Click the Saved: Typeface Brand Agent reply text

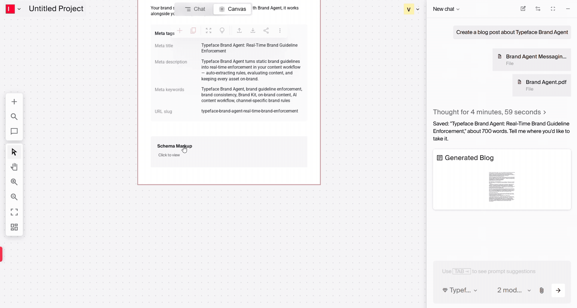(x=501, y=131)
